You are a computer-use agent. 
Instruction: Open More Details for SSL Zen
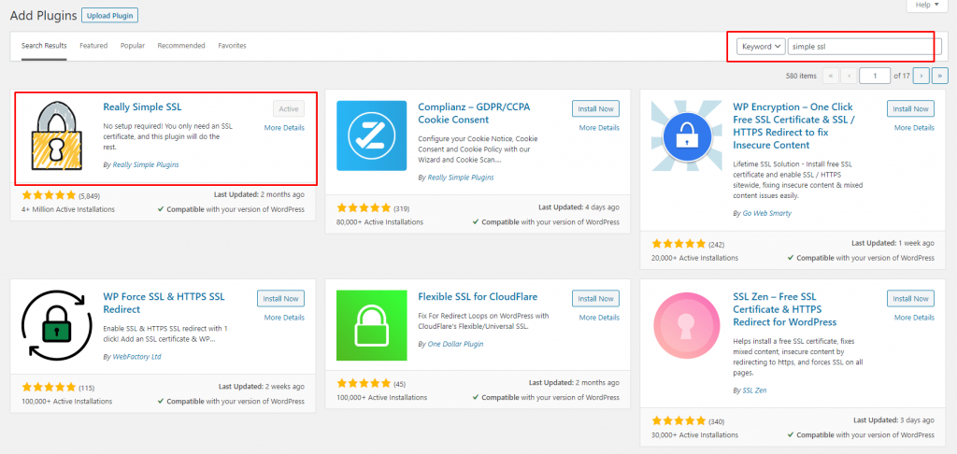914,318
